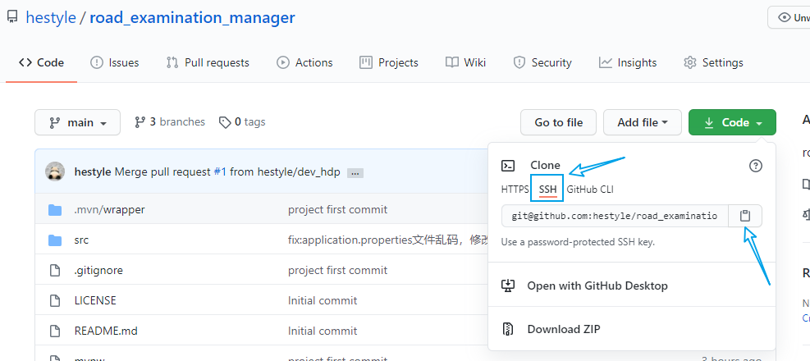
Task: Select the SSH clone option
Action: point(547,190)
